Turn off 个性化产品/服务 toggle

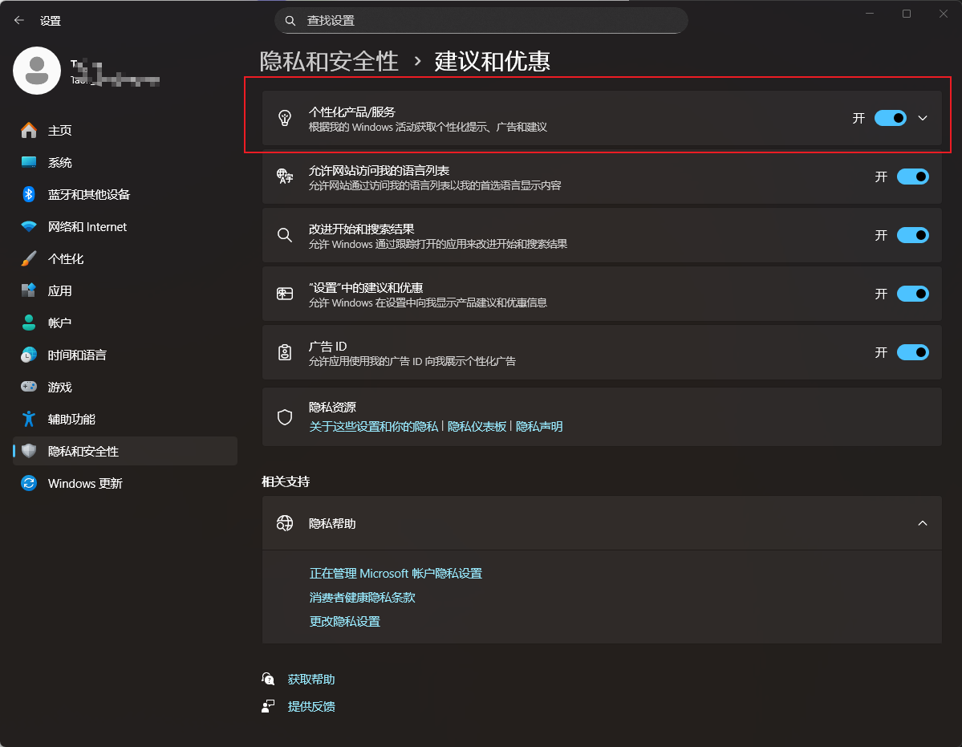(891, 118)
